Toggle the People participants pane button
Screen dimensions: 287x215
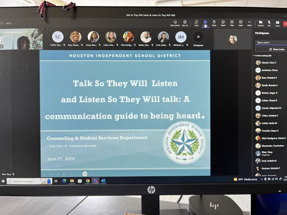205,24
